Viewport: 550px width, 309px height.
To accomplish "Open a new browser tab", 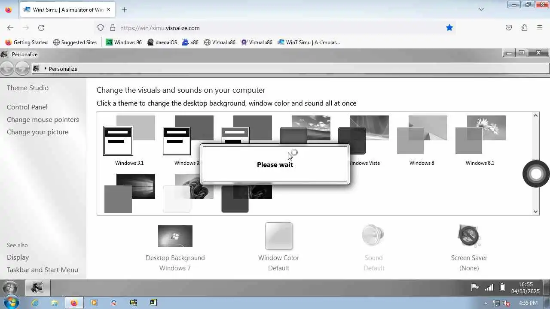I will (124, 9).
